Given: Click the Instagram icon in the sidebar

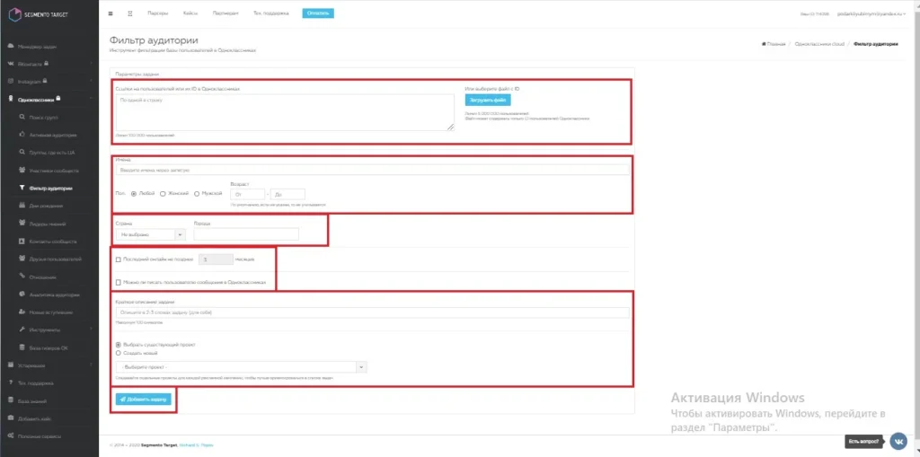Looking at the screenshot, I should click(11, 82).
